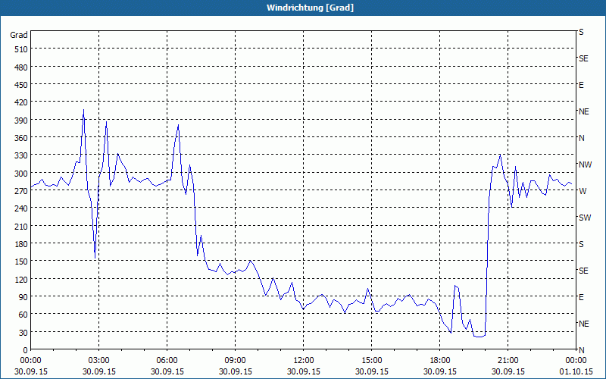The height and width of the screenshot is (379, 606).
Task: Click the 15:00 time axis label
Action: tap(371, 361)
